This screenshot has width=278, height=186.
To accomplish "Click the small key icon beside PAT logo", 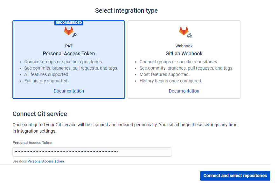I will pos(75,35).
